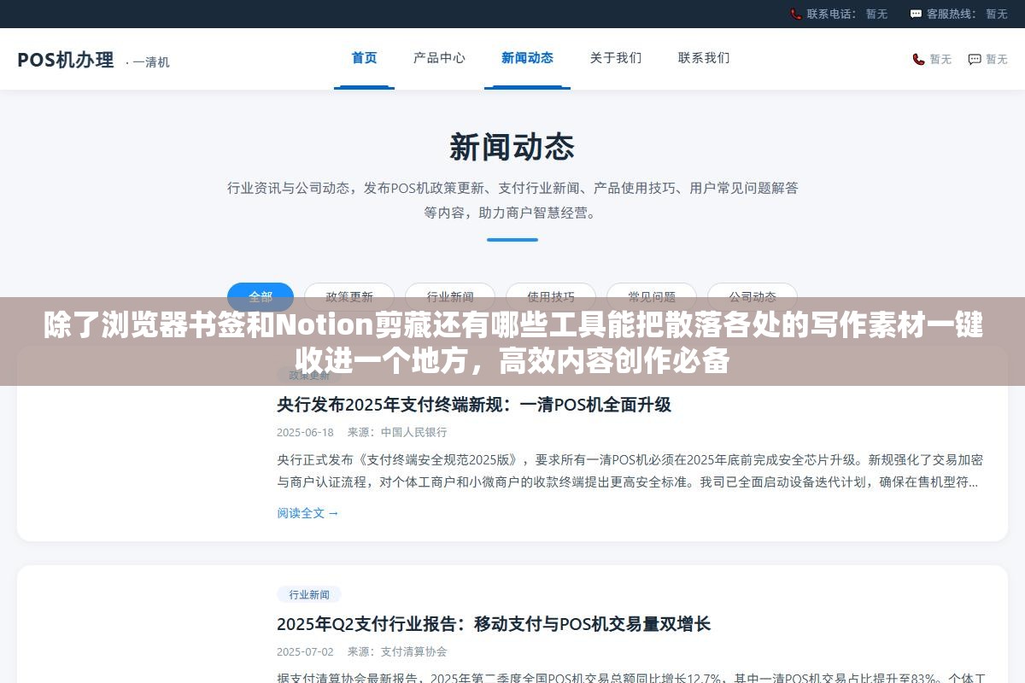Select the 全部 filter tab
This screenshot has width=1025, height=683.
pos(261,296)
